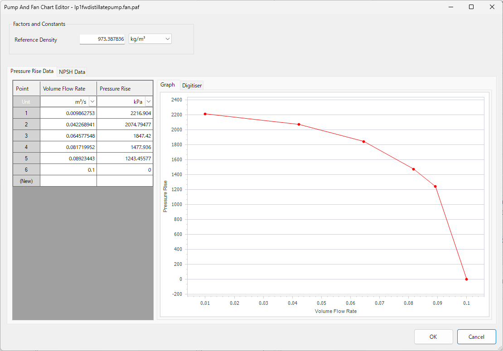Click the OK button
503x351 pixels.
coord(433,337)
